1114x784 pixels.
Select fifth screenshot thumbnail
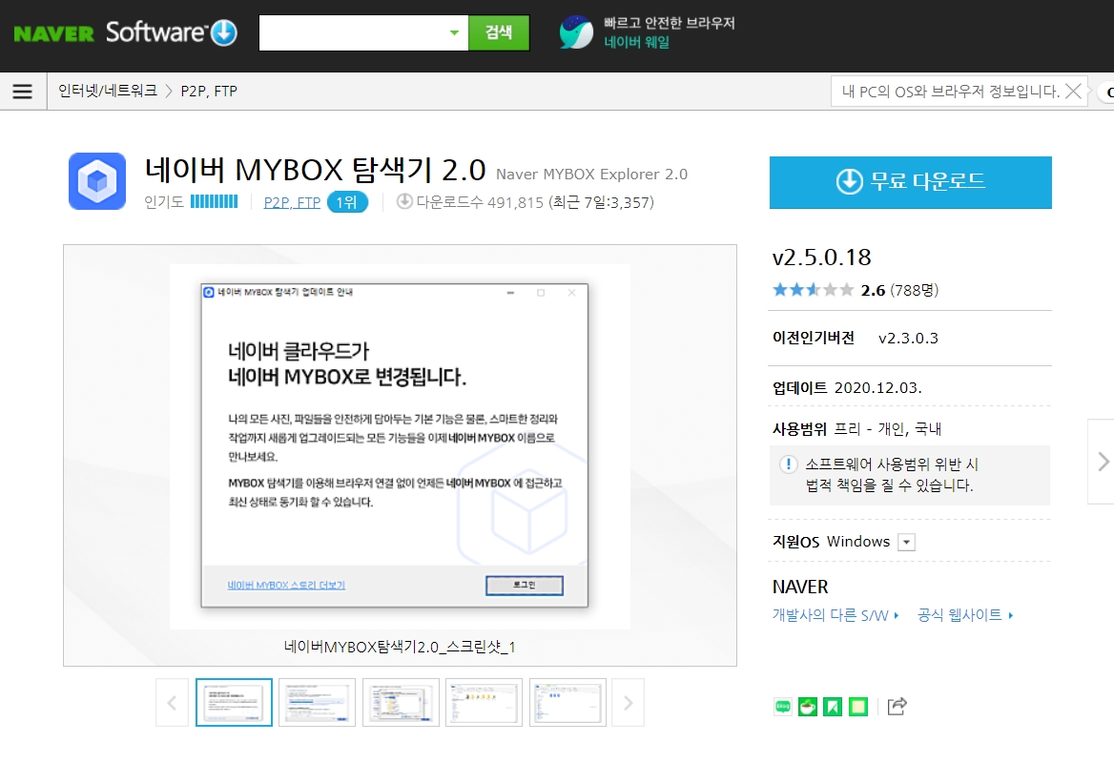(567, 702)
